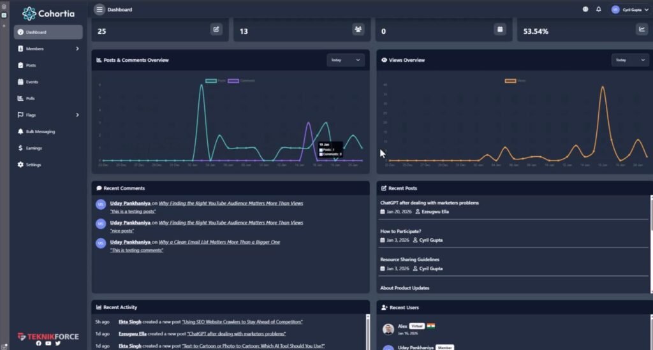Open the Cyril Gupta user menu
This screenshot has width=653, height=350.
click(x=629, y=10)
